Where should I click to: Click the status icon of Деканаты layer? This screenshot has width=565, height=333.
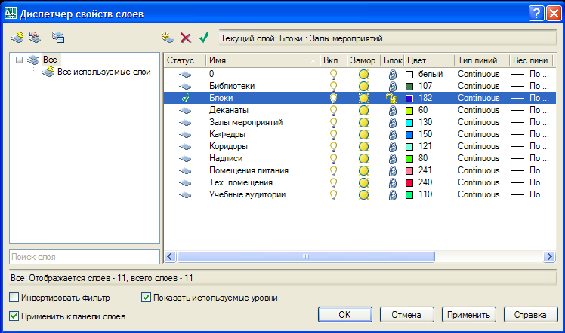pyautogui.click(x=185, y=111)
